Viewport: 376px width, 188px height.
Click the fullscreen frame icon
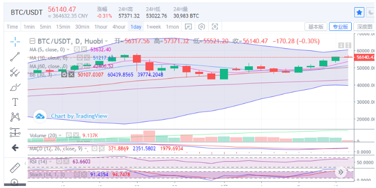215,27
